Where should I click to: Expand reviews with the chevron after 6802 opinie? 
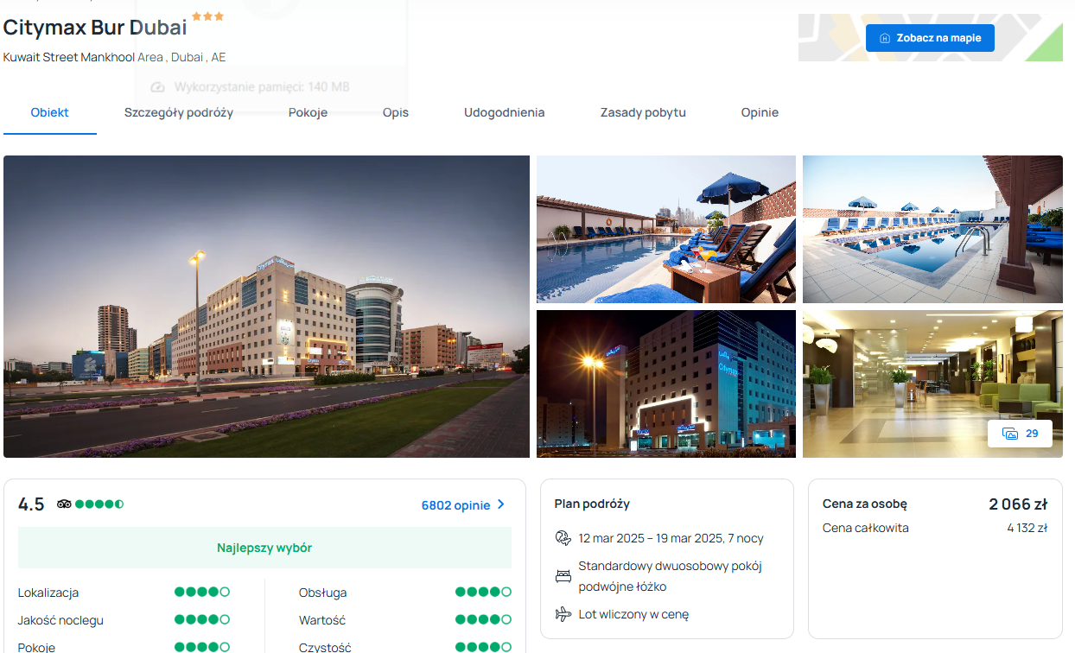(501, 504)
